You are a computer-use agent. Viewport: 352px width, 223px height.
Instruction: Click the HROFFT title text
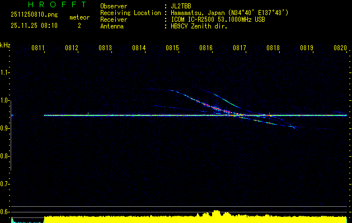(57, 4)
